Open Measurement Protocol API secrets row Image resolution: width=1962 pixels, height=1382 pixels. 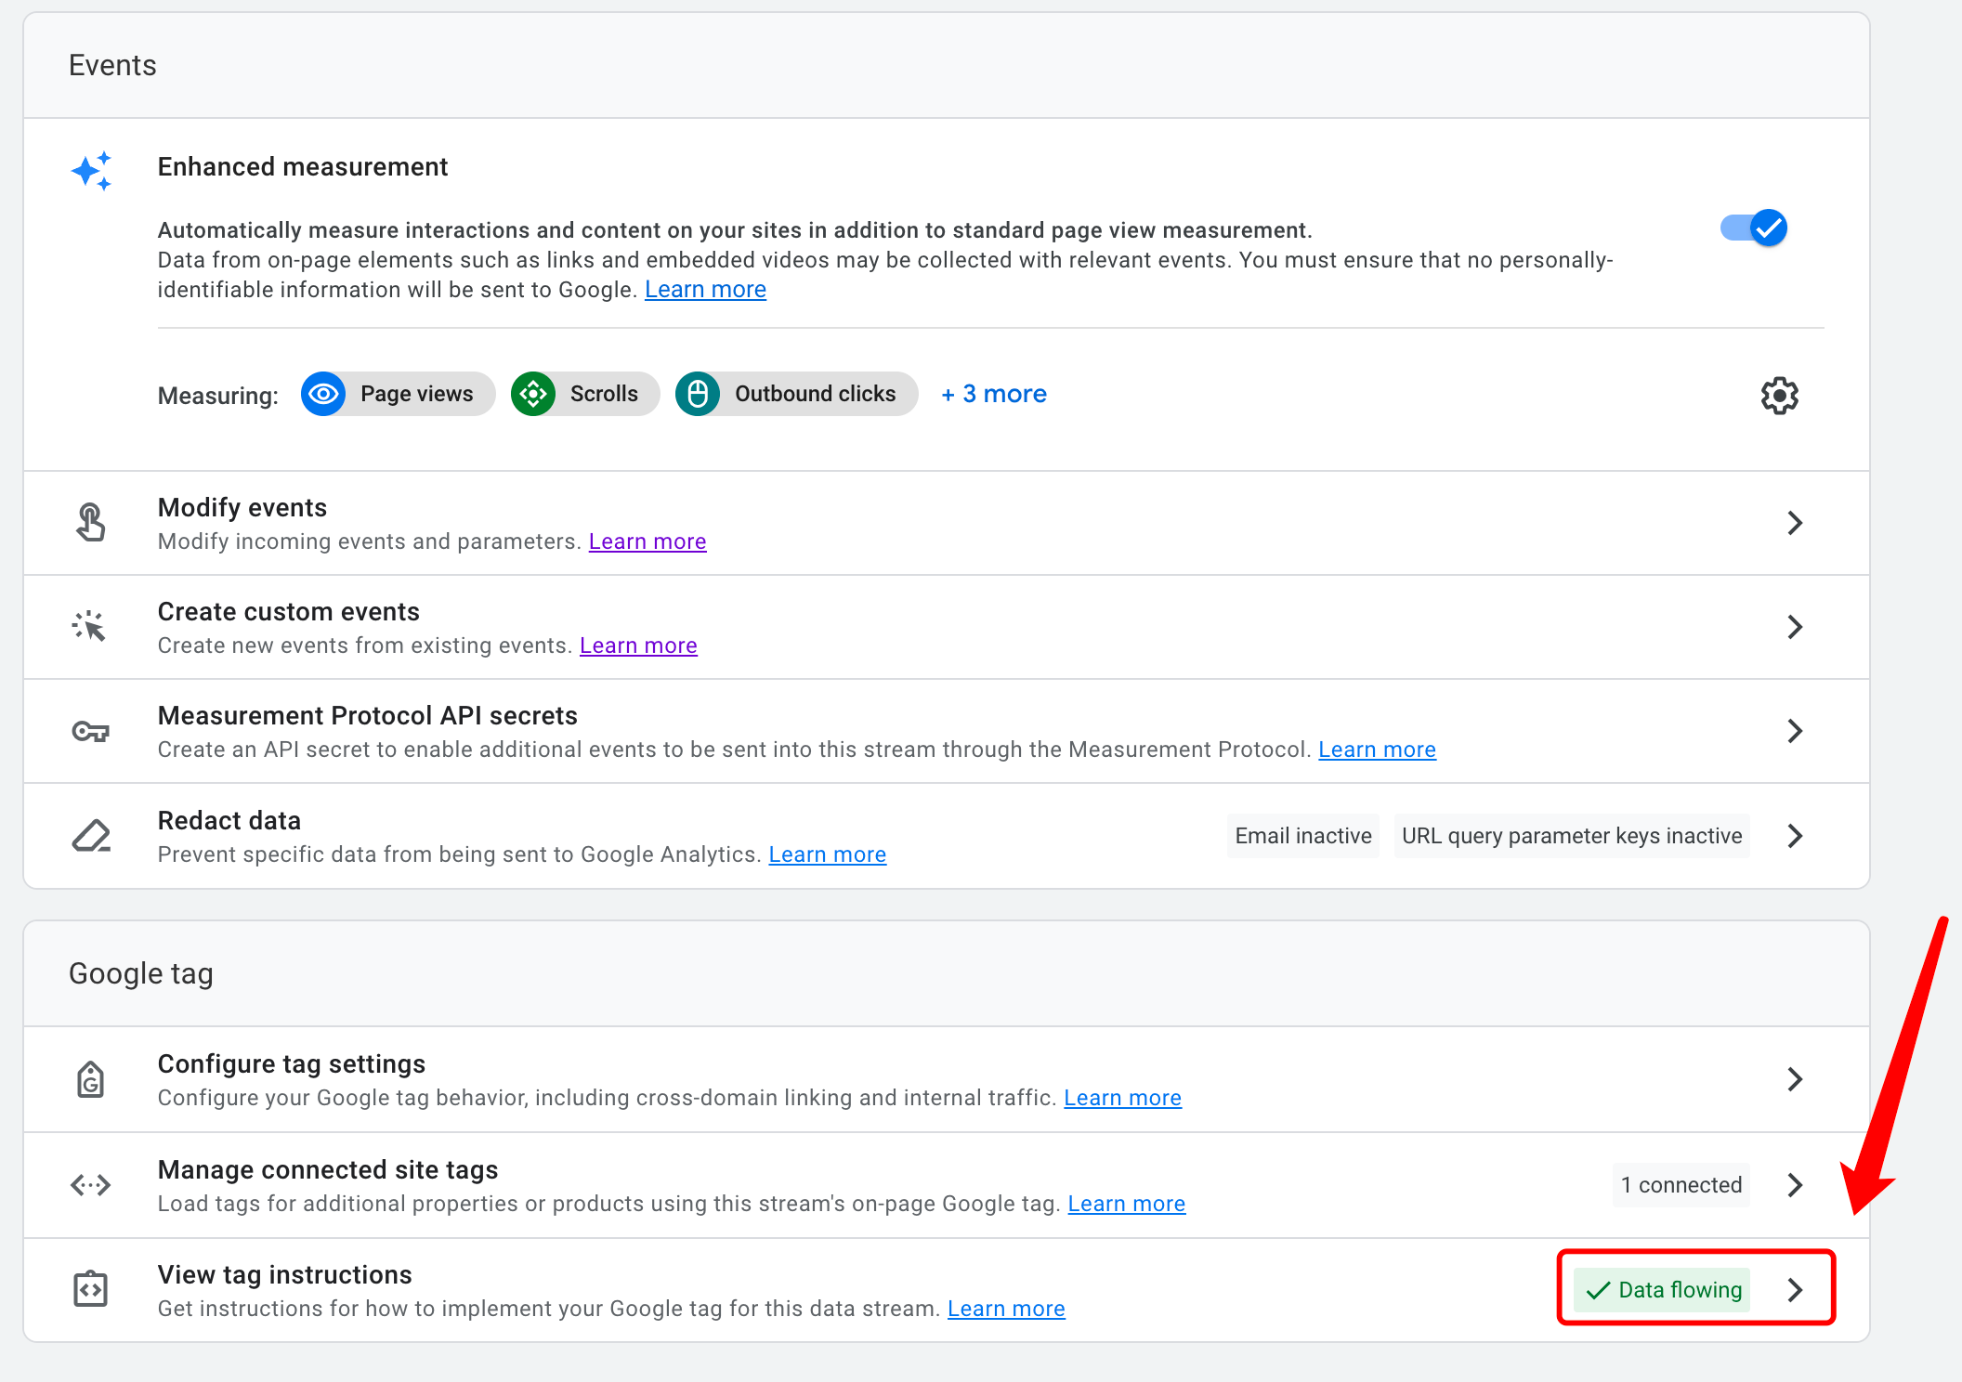[946, 731]
